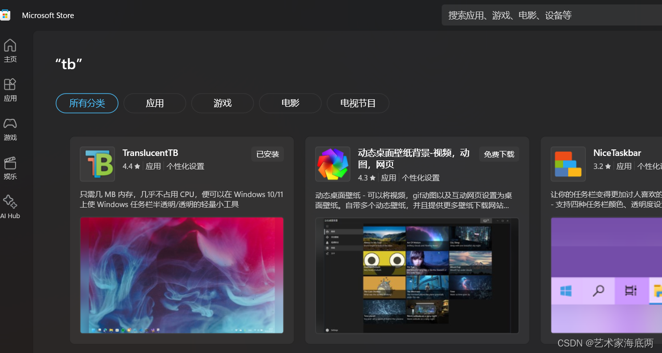Click the TranslucentTB description text

[x=182, y=199]
